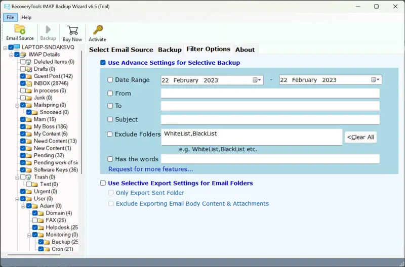
Task: Open the Request for more features link
Action: coord(150,169)
